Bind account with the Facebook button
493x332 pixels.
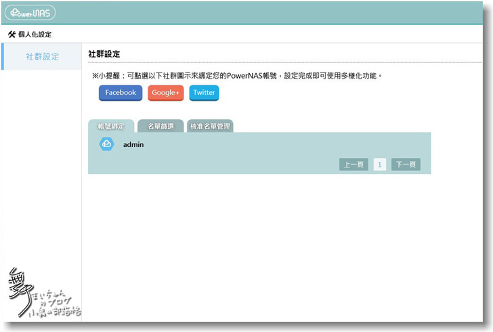click(121, 93)
